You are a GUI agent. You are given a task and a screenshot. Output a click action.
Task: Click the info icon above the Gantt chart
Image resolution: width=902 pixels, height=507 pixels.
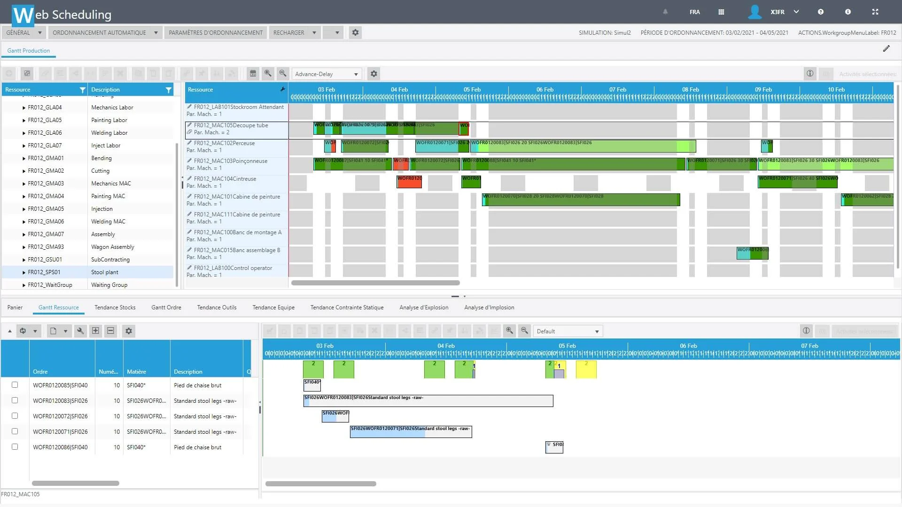[x=810, y=74]
